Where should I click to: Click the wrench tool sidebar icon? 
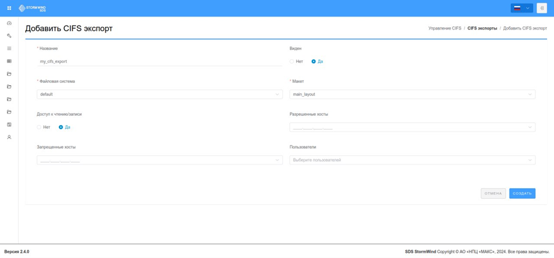9,36
